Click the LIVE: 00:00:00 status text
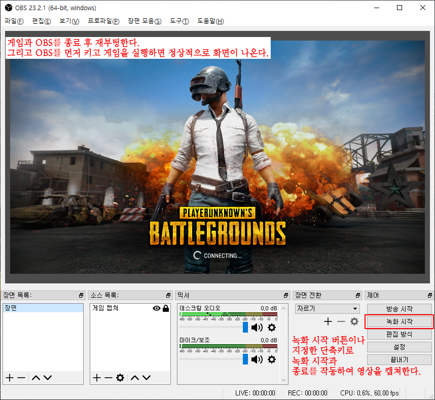 [255, 393]
